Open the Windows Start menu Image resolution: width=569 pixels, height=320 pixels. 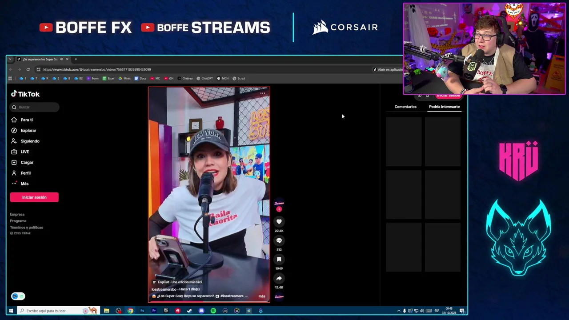11,311
